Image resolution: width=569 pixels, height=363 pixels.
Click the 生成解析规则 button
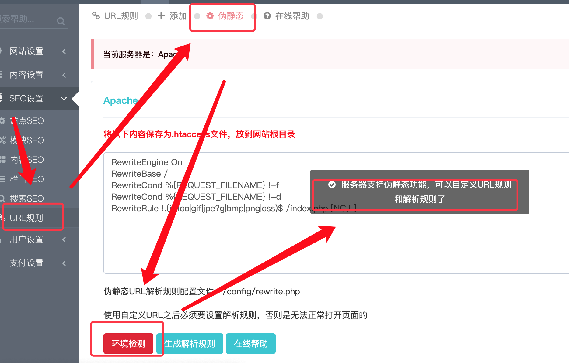(x=190, y=344)
